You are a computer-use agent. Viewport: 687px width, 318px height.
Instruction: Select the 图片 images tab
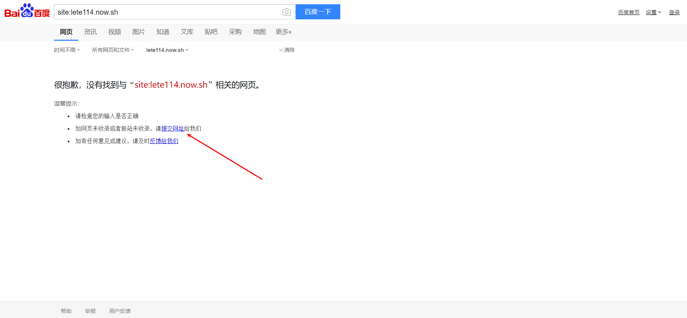(138, 32)
